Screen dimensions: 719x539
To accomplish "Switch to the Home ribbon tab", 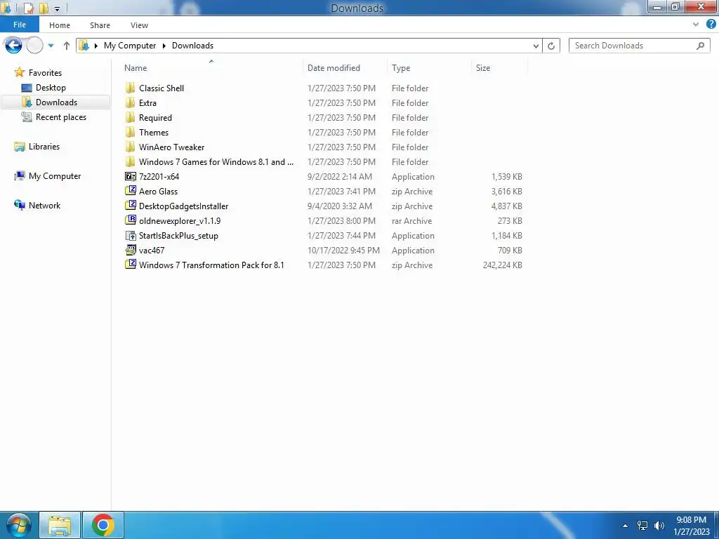I will 60,25.
